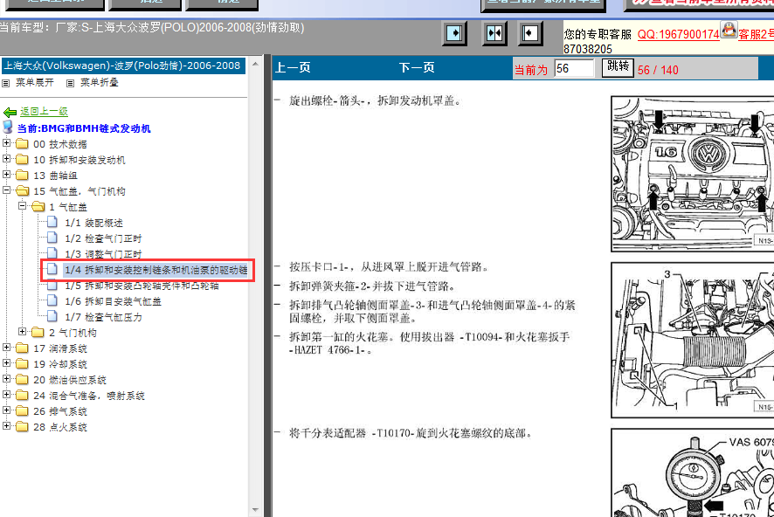This screenshot has height=517, width=774.
Task: Collapse the 15 气缸盖，气门机构 node
Action: (x=6, y=190)
